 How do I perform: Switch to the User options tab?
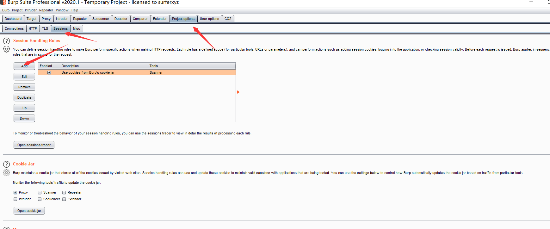pos(210,19)
